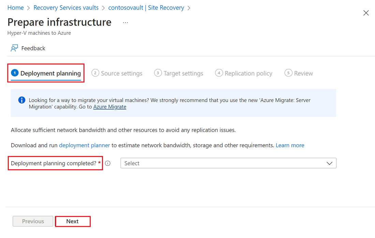The height and width of the screenshot is (238, 375).
Task: Click the step 2 circle icon
Action: pyautogui.click(x=95, y=73)
